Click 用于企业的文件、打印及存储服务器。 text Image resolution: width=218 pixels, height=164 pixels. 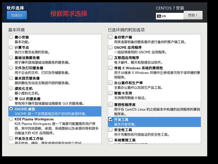click(42, 73)
